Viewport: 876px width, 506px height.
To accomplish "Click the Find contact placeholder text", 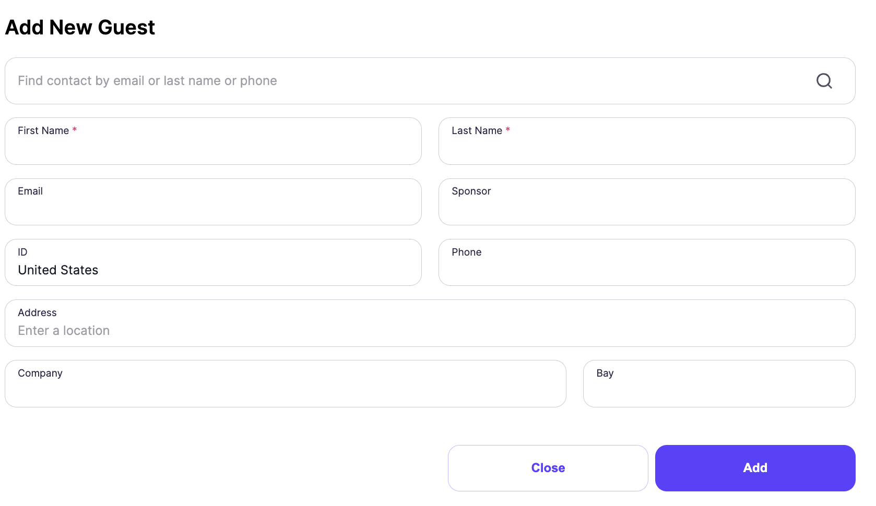I will (147, 80).
